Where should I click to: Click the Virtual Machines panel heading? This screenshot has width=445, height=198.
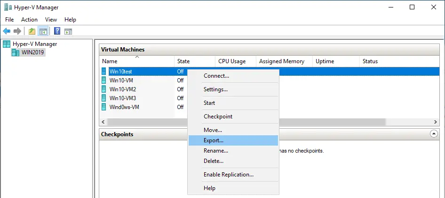[123, 50]
